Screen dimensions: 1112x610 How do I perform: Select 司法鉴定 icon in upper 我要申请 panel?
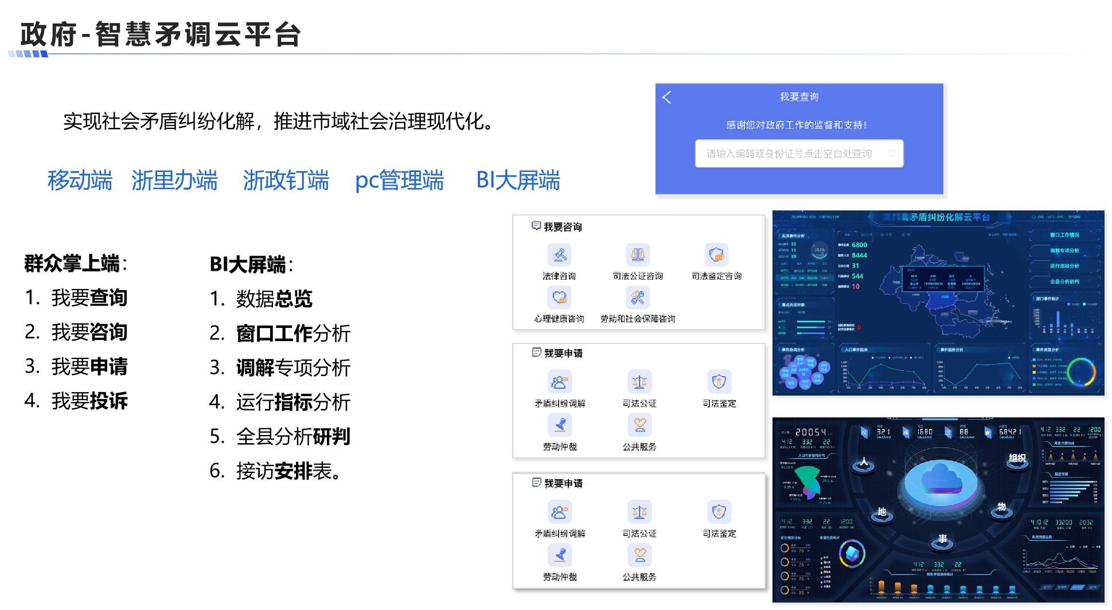pyautogui.click(x=719, y=382)
